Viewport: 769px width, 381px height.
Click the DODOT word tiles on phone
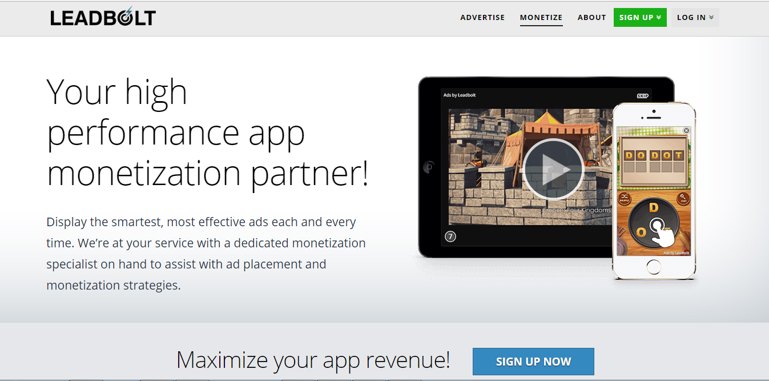[654, 155]
